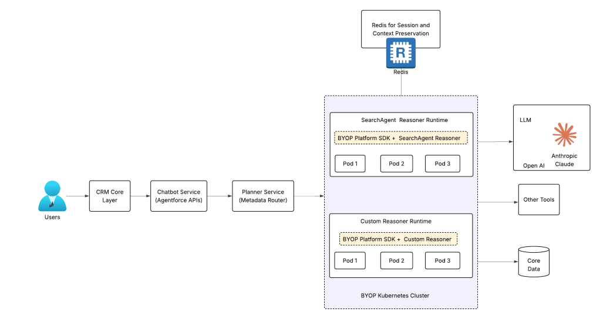Click the Custom Reasoner Runtime title
Screen dimensions: 600x319
(396, 221)
